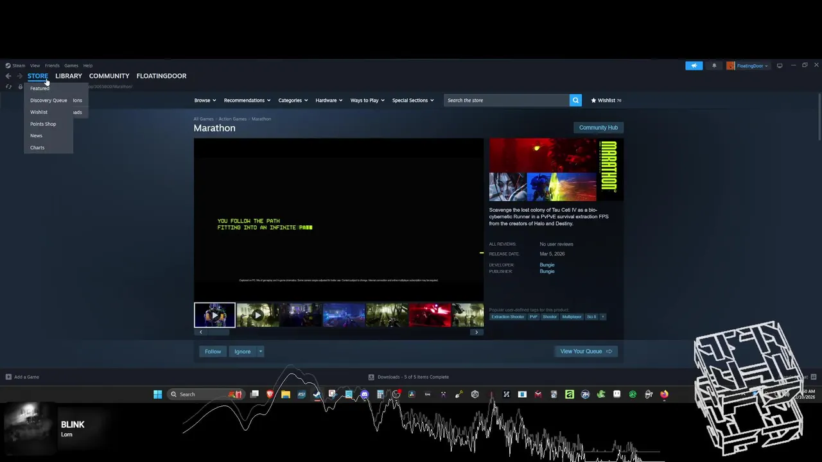Open the Help menu
The height and width of the screenshot is (462, 822).
(88, 65)
